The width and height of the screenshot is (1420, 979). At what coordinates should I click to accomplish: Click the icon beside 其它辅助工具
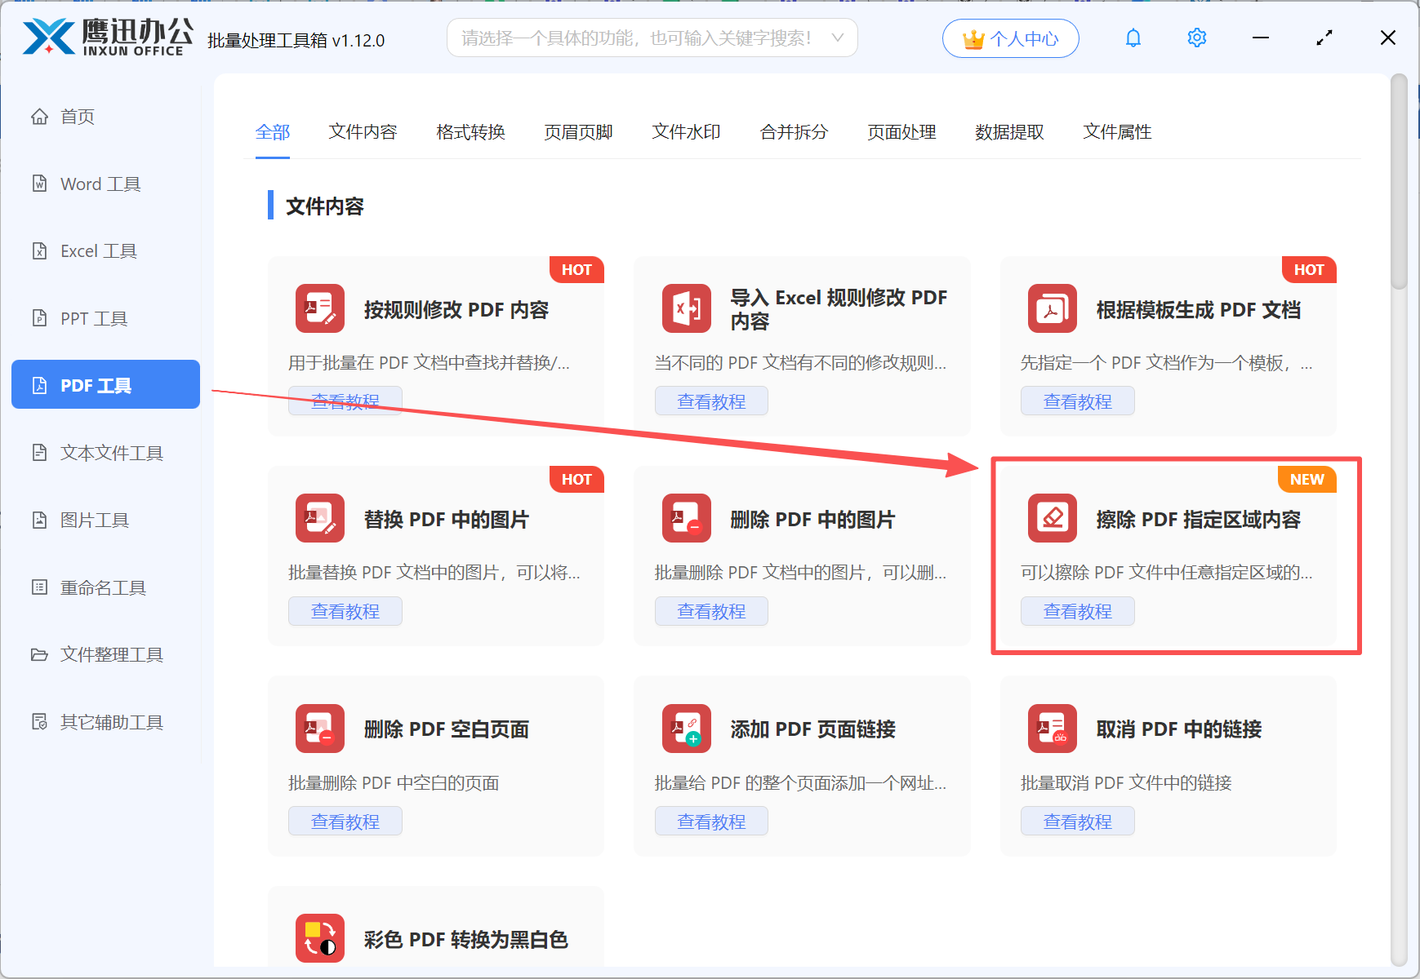coord(39,721)
